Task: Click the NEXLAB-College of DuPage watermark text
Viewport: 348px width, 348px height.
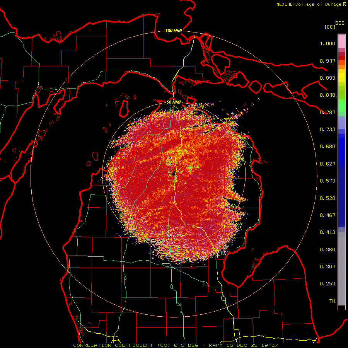Action: pyautogui.click(x=309, y=4)
